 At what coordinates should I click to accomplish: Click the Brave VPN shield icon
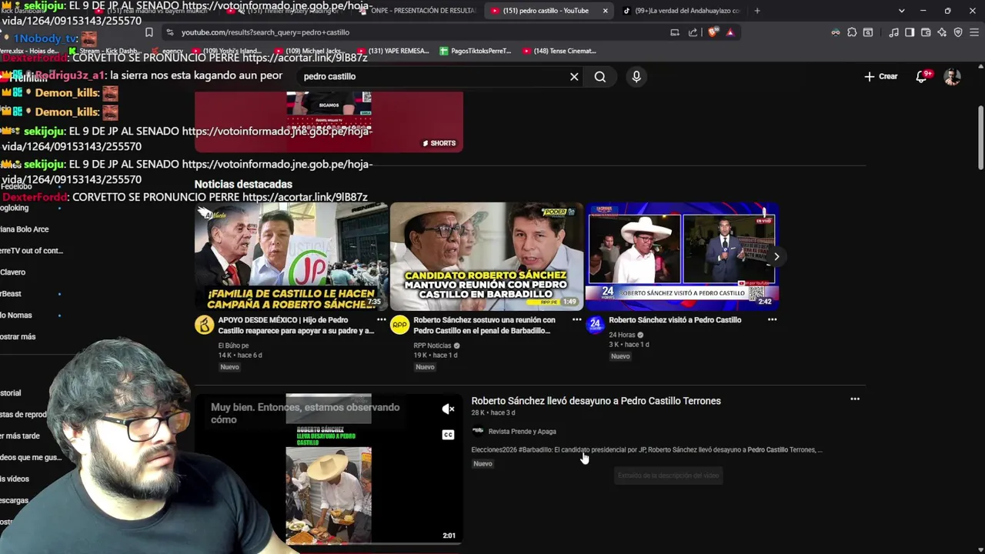(958, 32)
